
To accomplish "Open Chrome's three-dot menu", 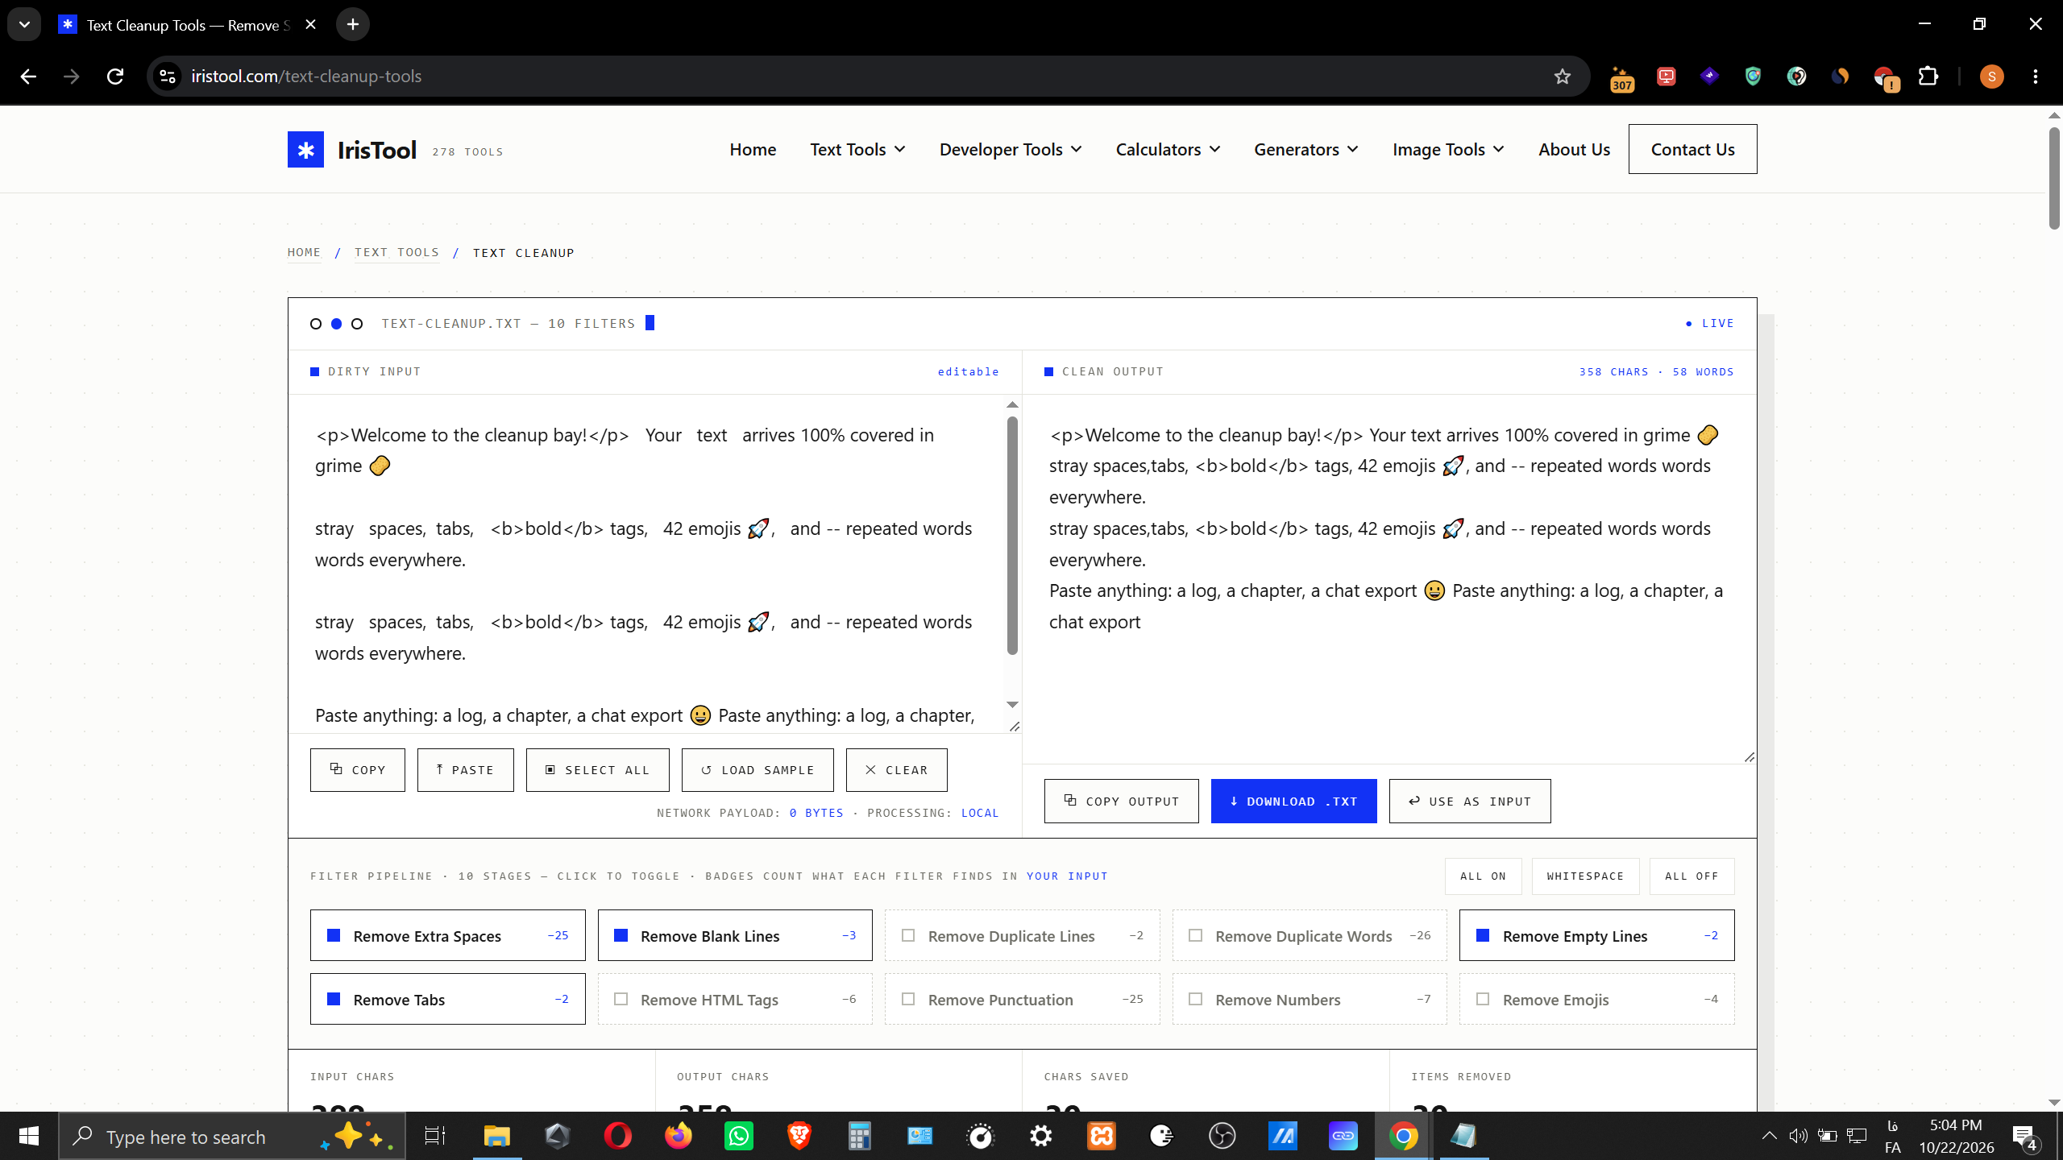I will click(2036, 77).
